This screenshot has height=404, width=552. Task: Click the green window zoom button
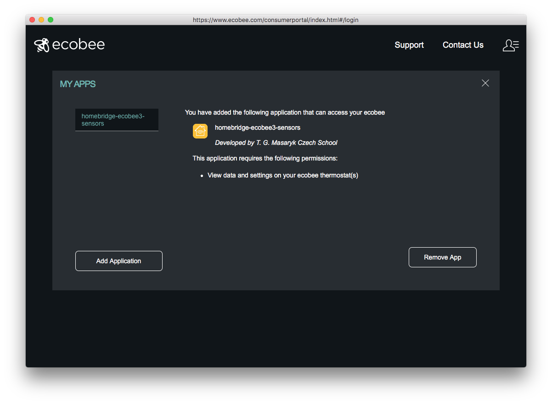coord(51,20)
